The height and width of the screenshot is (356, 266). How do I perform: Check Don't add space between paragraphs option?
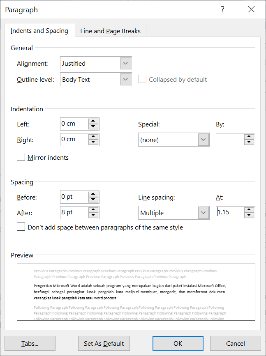click(21, 227)
